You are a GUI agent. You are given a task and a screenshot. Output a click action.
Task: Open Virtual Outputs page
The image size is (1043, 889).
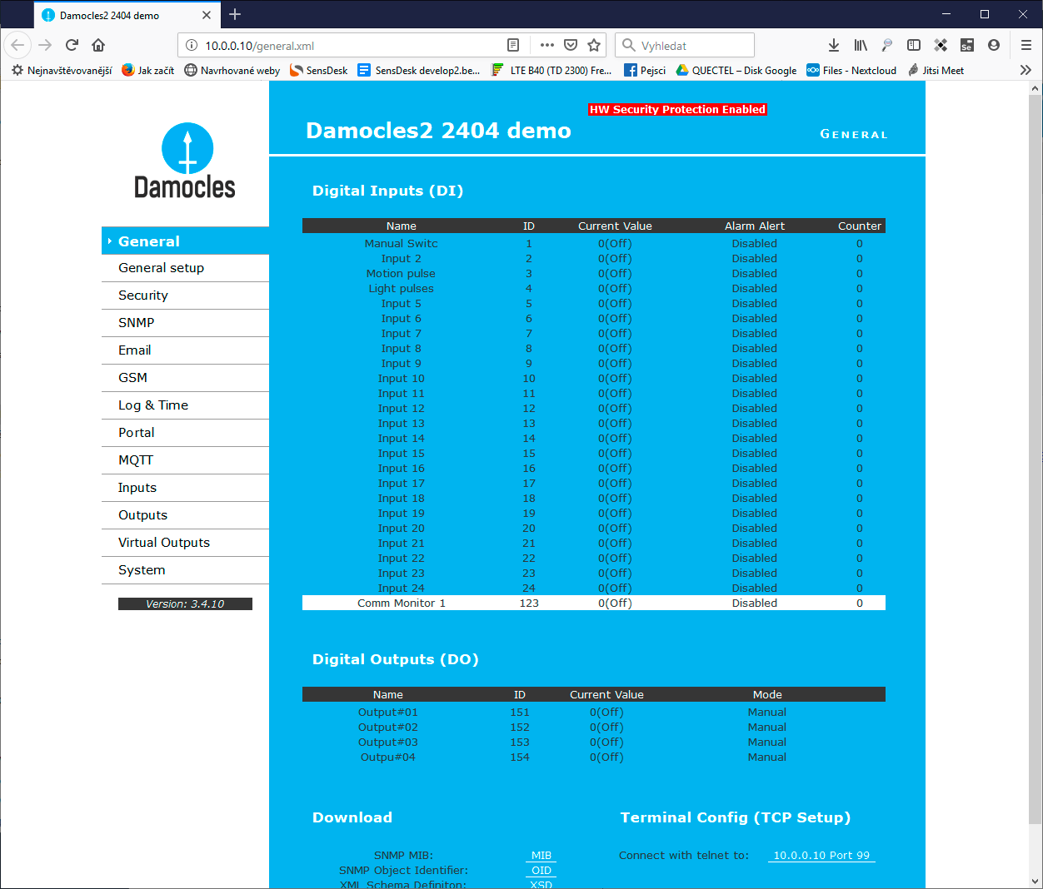coord(185,543)
